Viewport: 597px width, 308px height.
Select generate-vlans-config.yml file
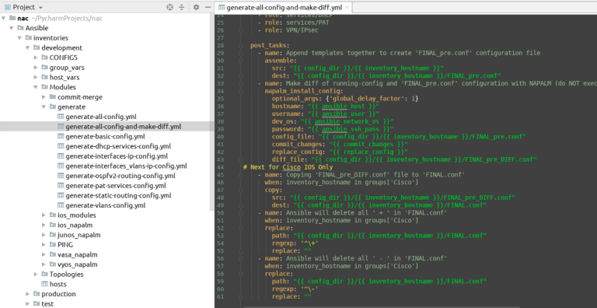pos(106,205)
